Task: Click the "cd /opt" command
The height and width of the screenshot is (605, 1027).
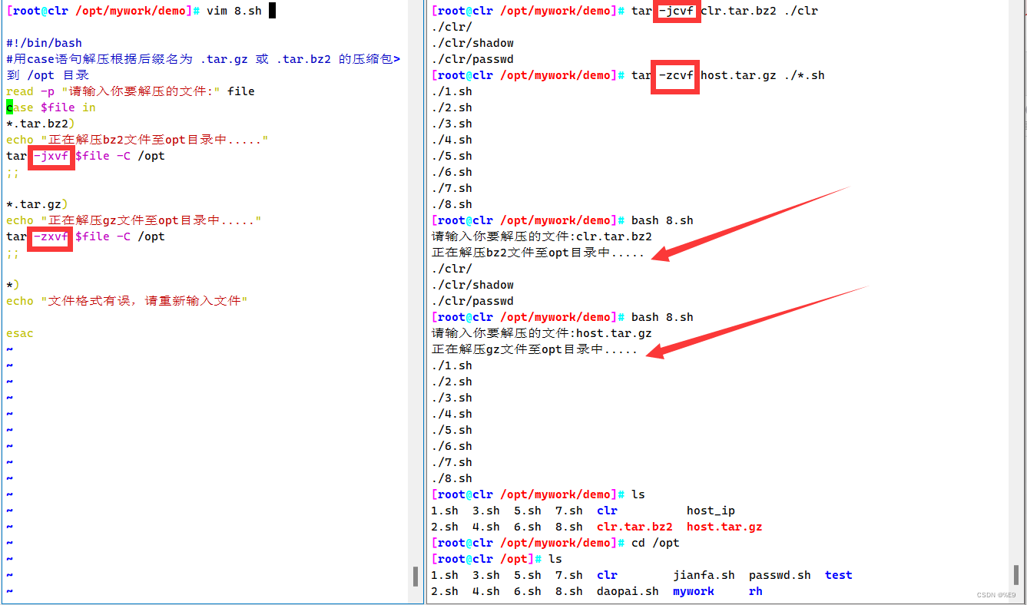Action: point(655,543)
